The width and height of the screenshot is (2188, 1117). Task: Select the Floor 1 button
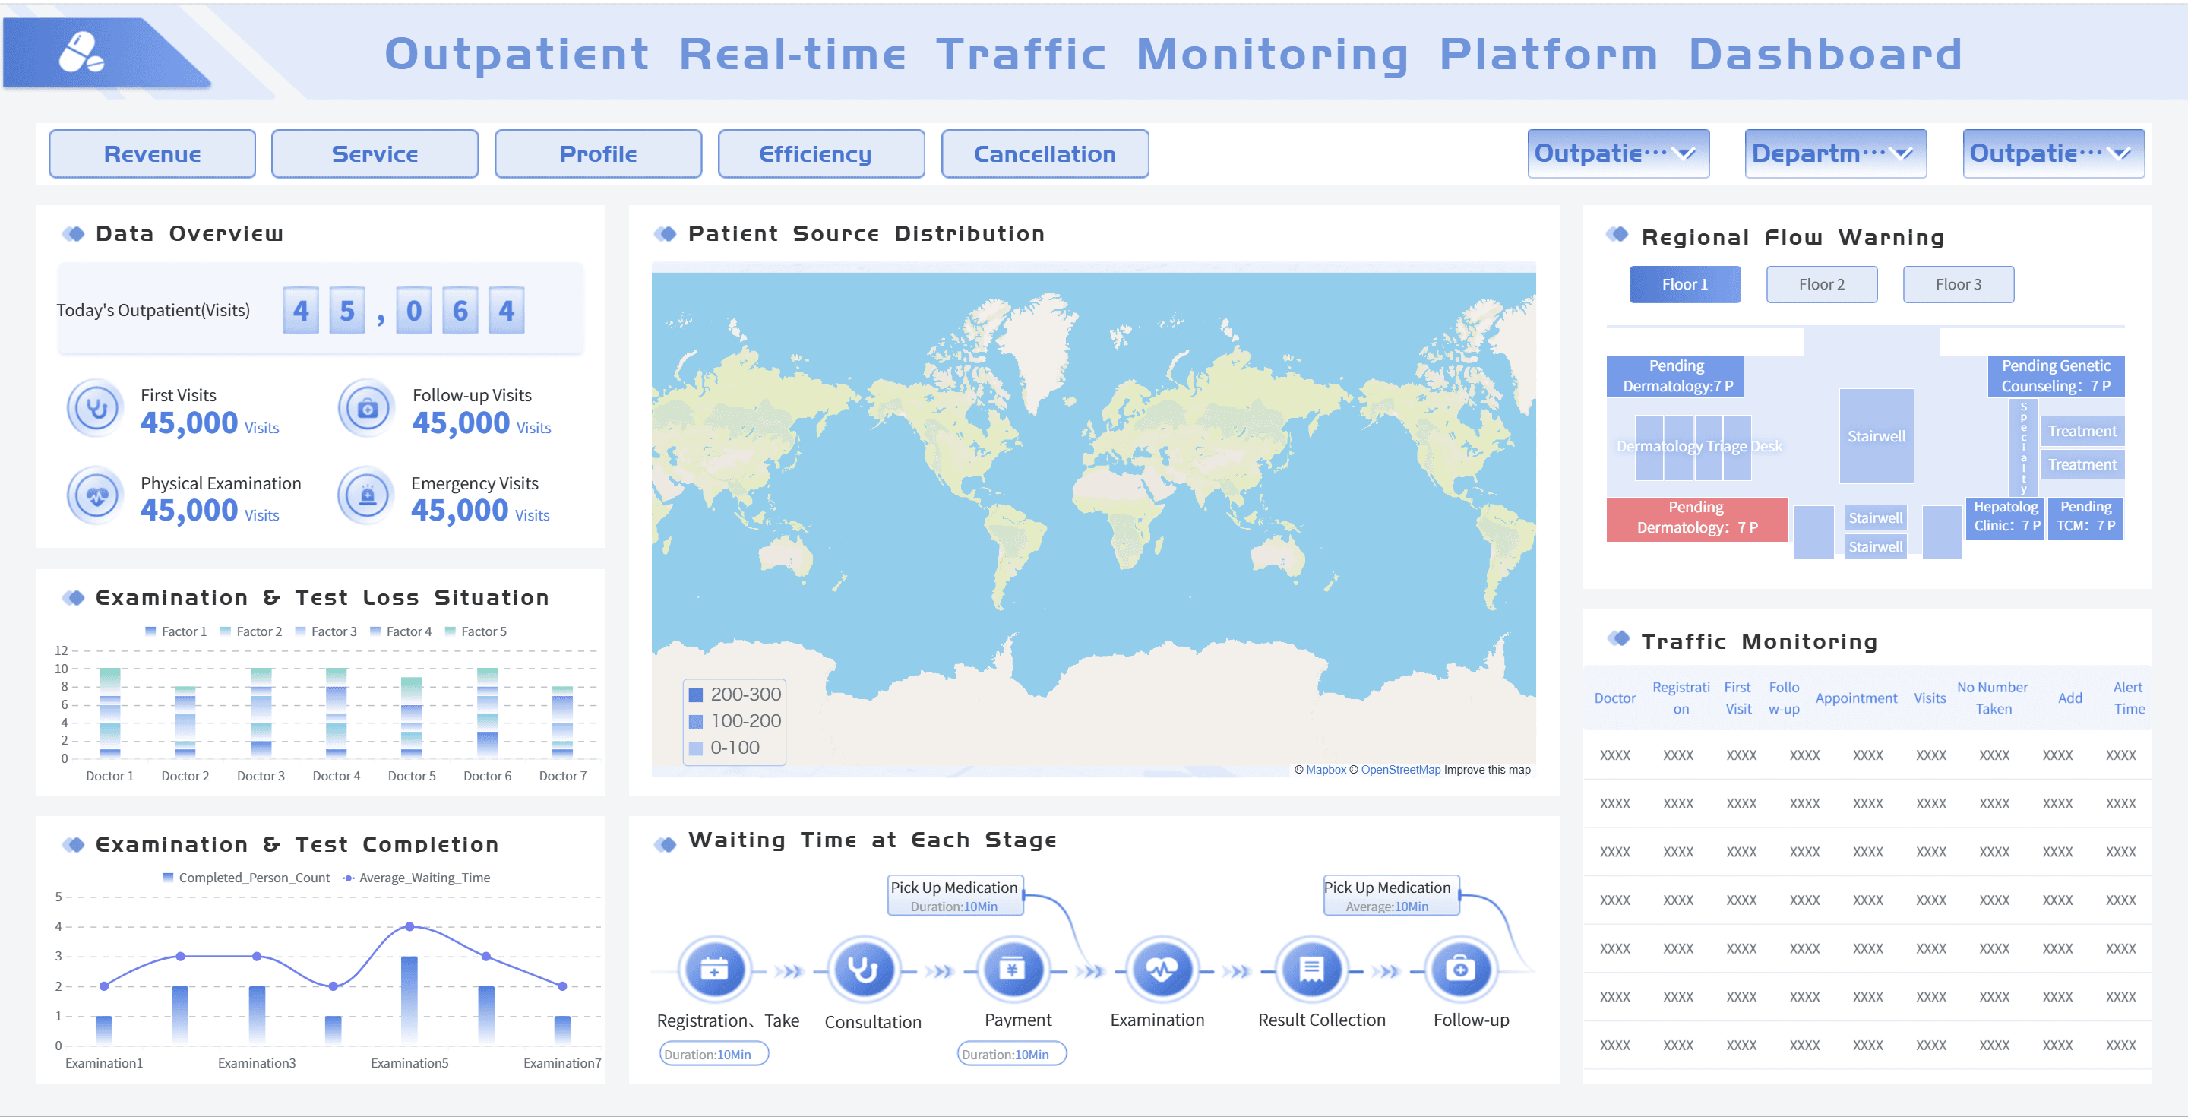(x=1685, y=284)
